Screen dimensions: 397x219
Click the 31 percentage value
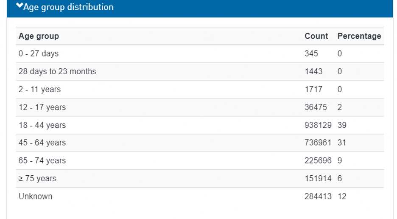point(342,143)
